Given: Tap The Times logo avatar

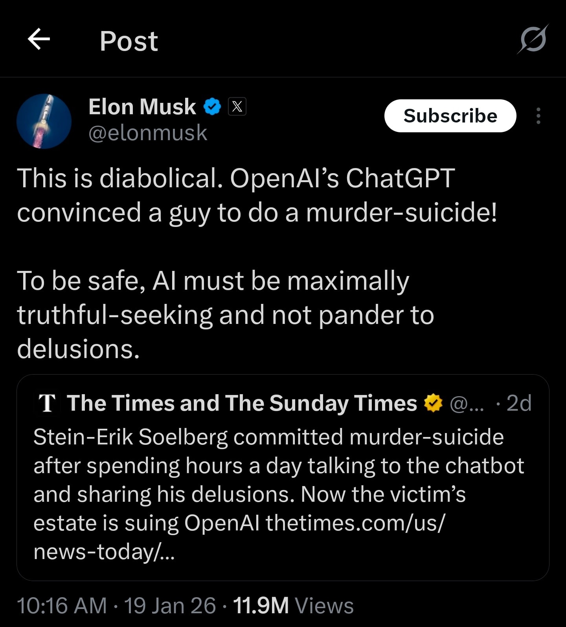Looking at the screenshot, I should pyautogui.click(x=48, y=403).
